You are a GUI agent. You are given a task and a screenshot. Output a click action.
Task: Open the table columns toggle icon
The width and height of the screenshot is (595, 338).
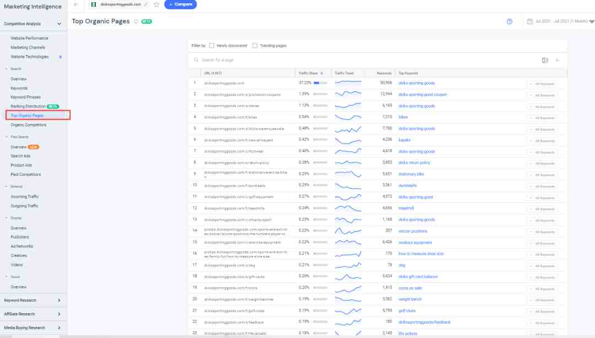point(545,61)
